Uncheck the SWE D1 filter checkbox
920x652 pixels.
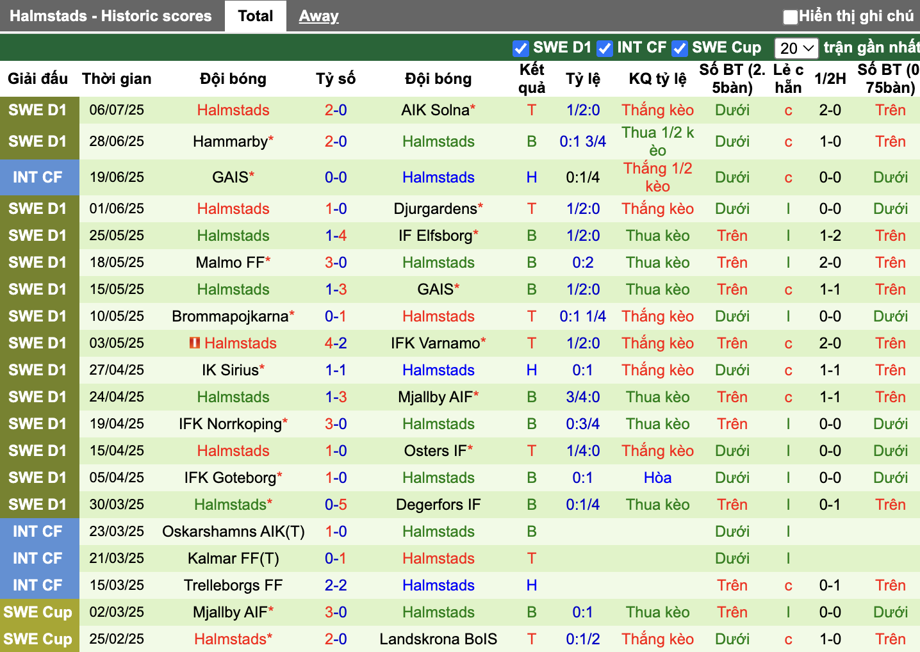pos(520,48)
